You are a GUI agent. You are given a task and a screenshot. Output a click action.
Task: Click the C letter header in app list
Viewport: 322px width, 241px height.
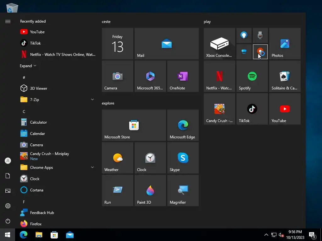(24, 111)
